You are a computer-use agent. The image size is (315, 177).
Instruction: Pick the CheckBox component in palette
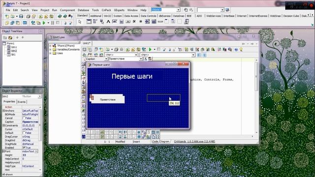tap(134, 22)
